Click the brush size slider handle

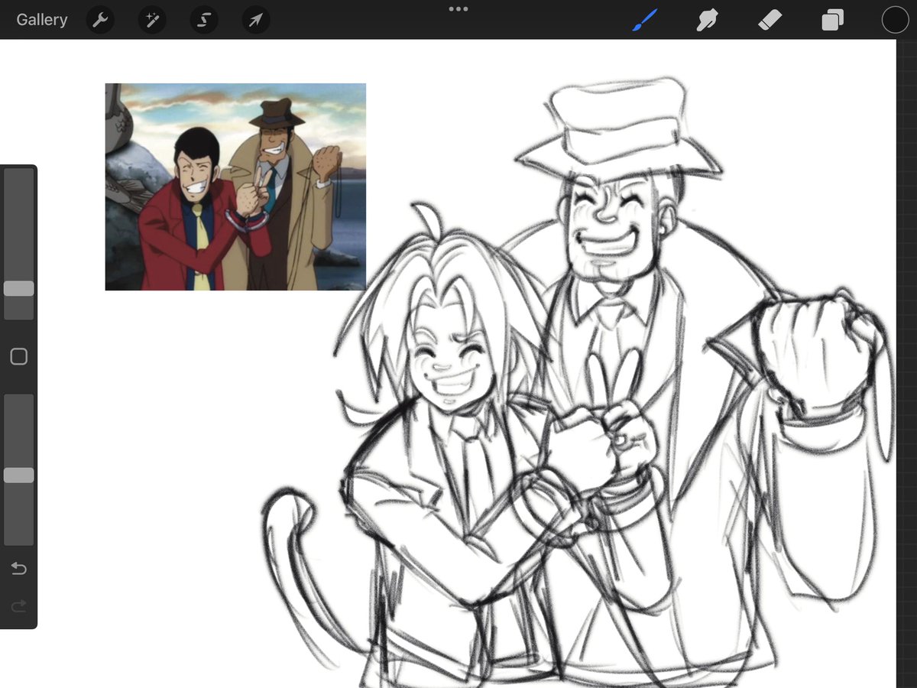pos(18,288)
